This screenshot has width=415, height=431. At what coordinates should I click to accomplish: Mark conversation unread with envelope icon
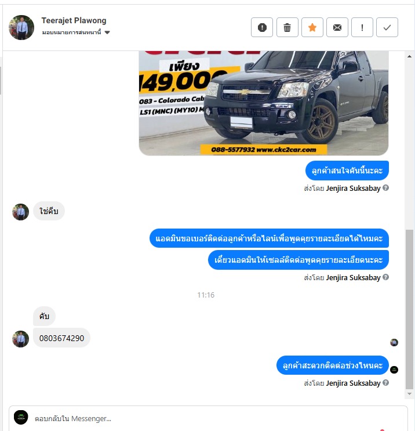[x=337, y=27]
